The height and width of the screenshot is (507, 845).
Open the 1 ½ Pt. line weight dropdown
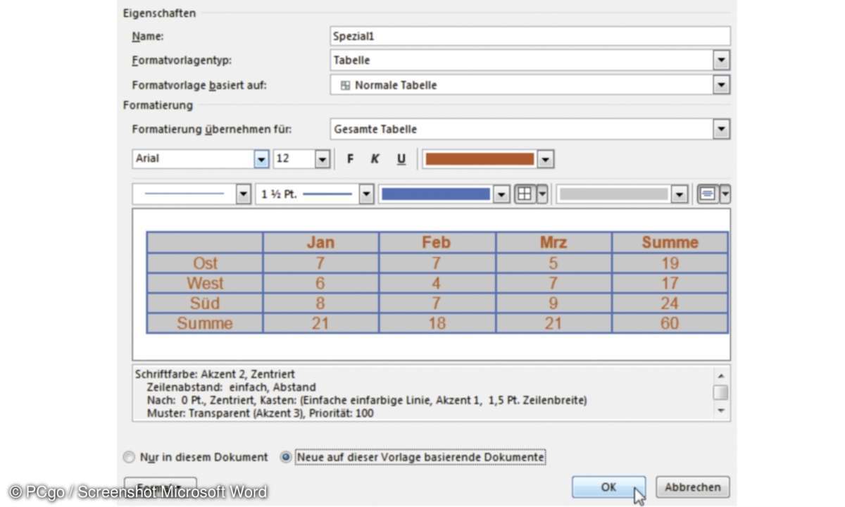click(366, 194)
